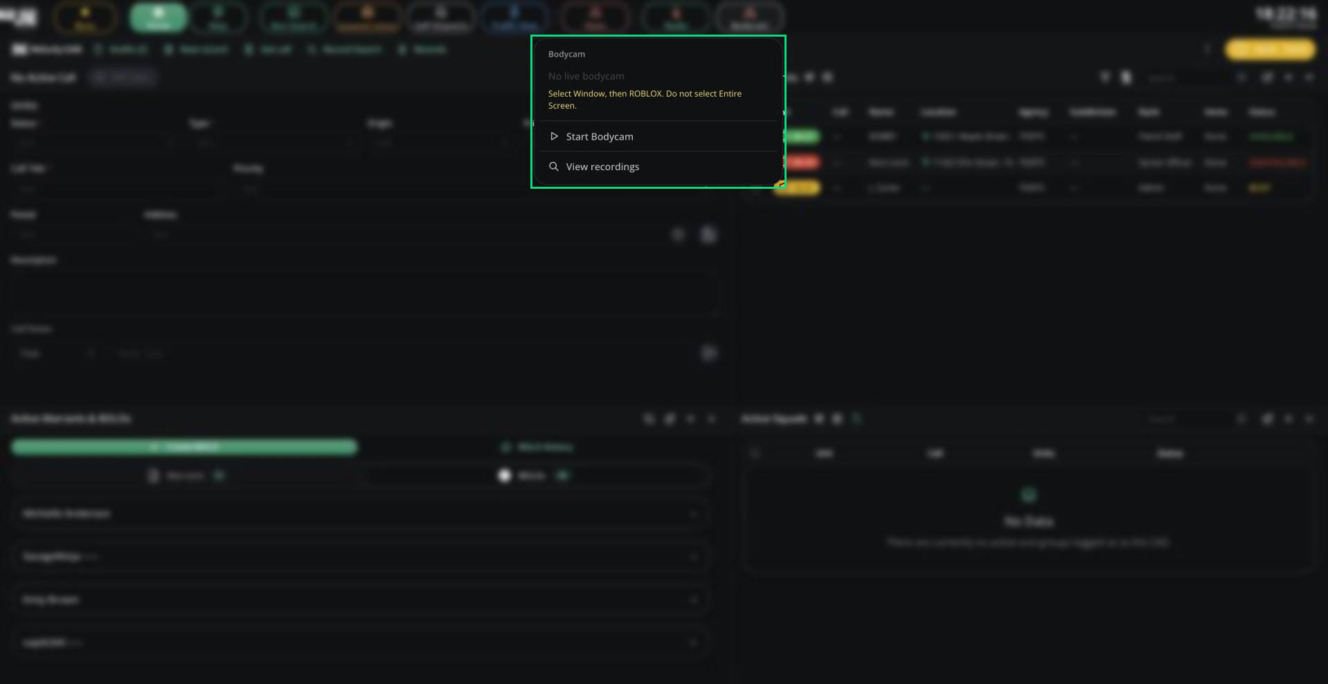Open View recordings from Bodycam popup

(658, 167)
